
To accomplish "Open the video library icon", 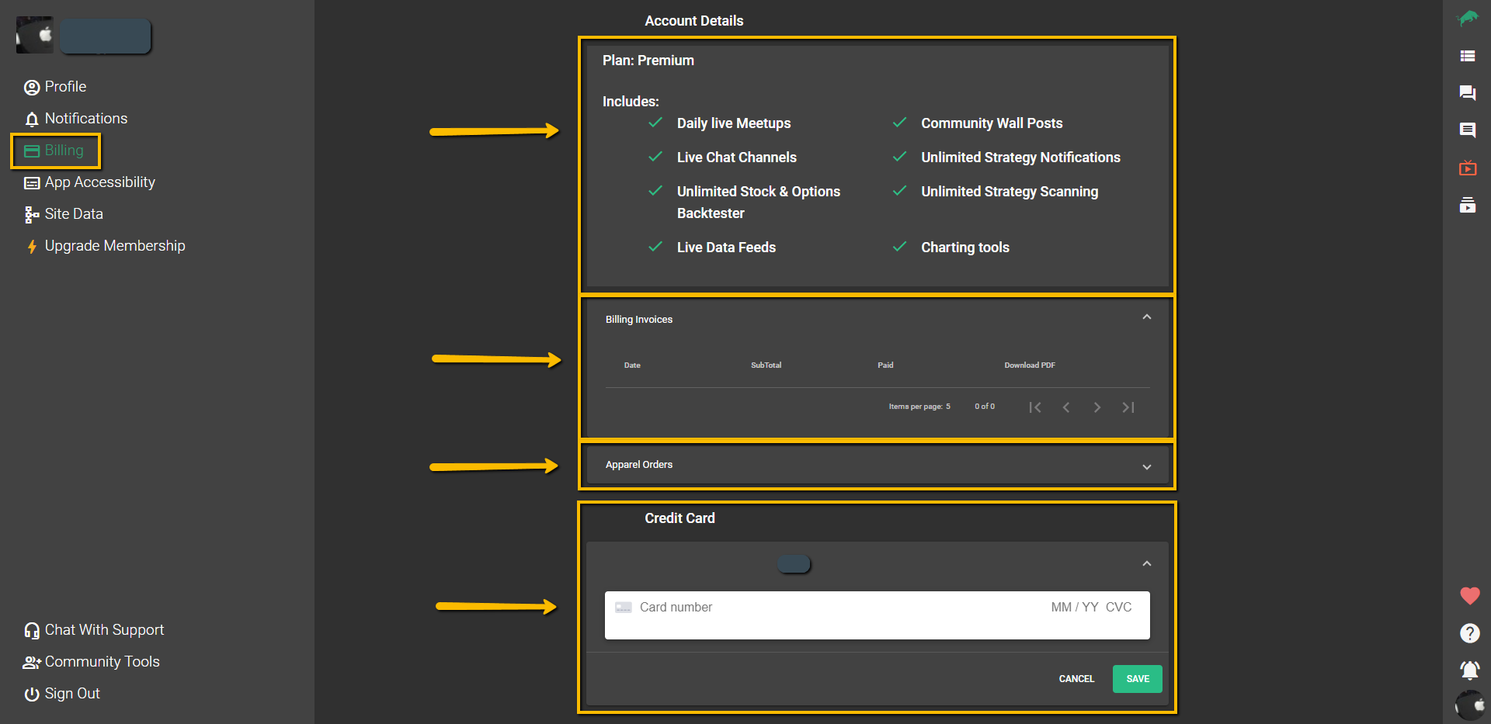I will [x=1468, y=205].
